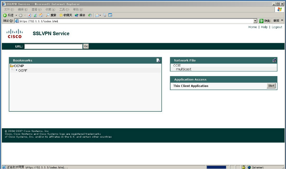
Task: Click the Cisco logo
Action: (15, 34)
